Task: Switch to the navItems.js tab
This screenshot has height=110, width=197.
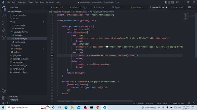Action: coord(138,7)
